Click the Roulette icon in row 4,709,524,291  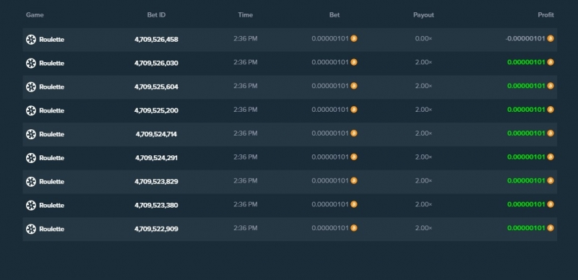(x=31, y=158)
